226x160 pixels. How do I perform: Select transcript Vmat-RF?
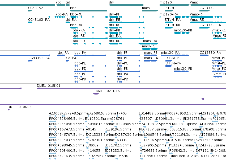pyautogui.click(x=208, y=17)
